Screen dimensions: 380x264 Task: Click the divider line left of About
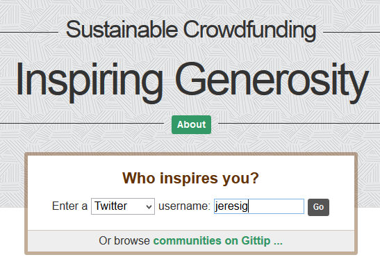coord(82,124)
